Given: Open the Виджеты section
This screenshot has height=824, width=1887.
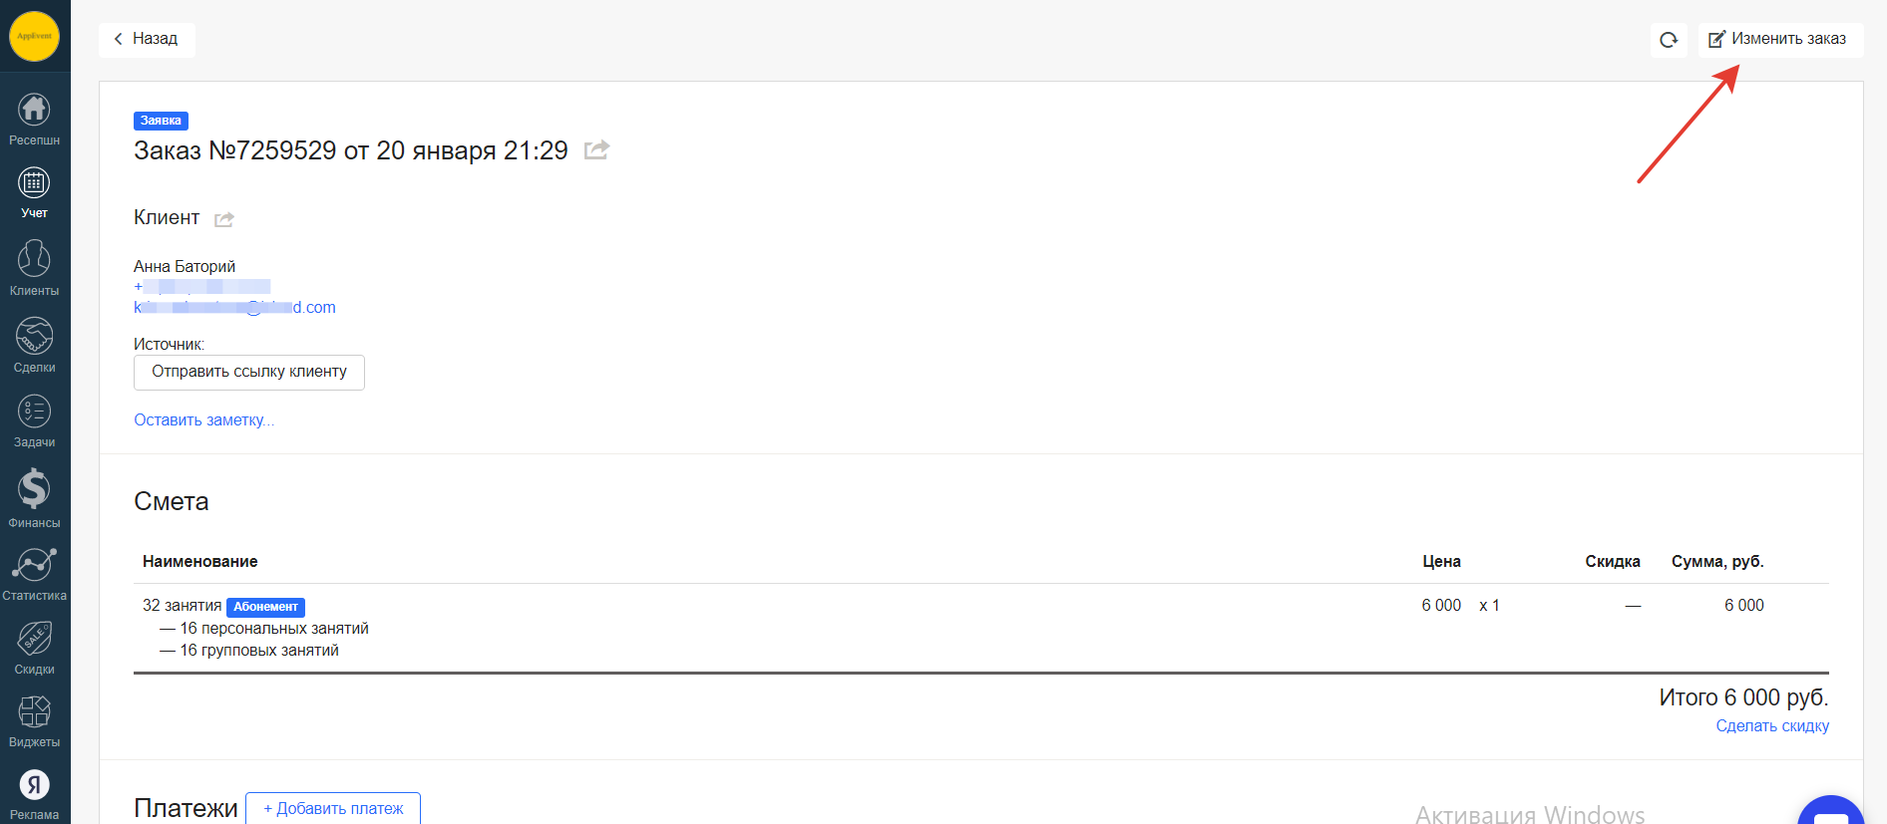Looking at the screenshot, I should [x=34, y=719].
